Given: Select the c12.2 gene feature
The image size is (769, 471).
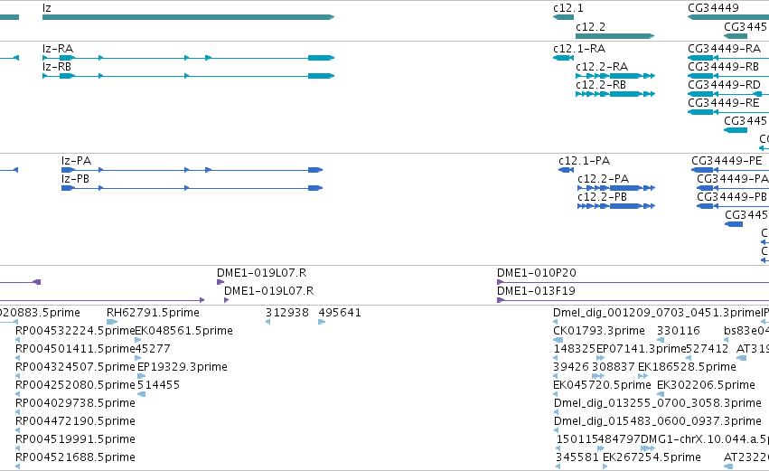Looking at the screenshot, I should tap(615, 36).
